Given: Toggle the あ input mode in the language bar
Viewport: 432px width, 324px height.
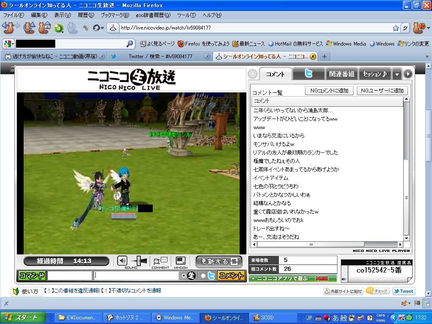Looking at the screenshot, I should pyautogui.click(x=335, y=318).
